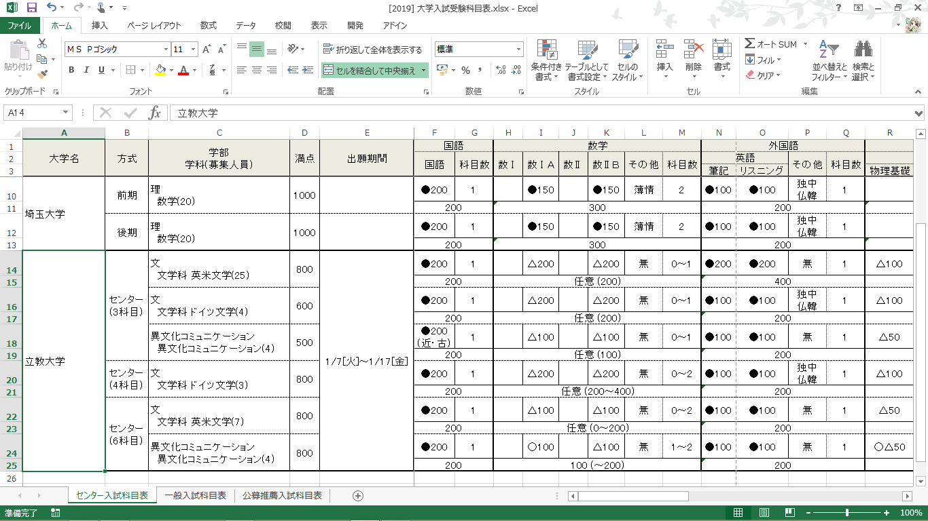Click the Find and Select (検索と選択) binoculars icon
This screenshot has width=928, height=521.
863,51
